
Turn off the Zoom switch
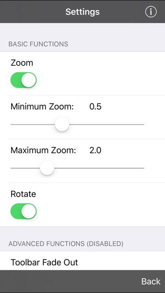click(x=23, y=80)
